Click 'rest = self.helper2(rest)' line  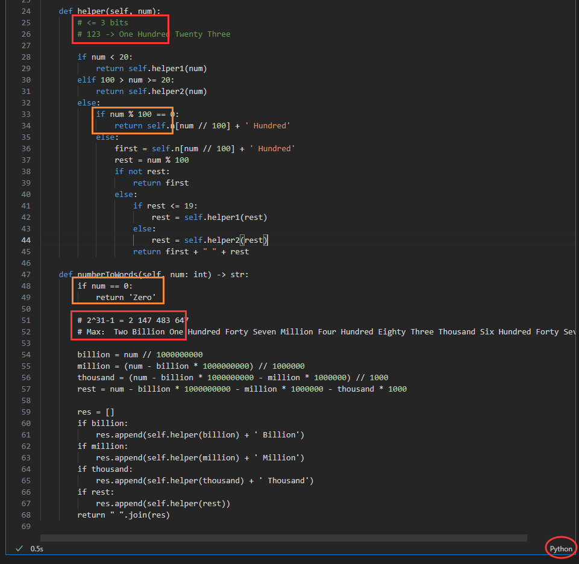(210, 240)
